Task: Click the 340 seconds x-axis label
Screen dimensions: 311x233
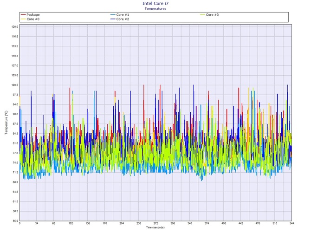Action: [189, 223]
